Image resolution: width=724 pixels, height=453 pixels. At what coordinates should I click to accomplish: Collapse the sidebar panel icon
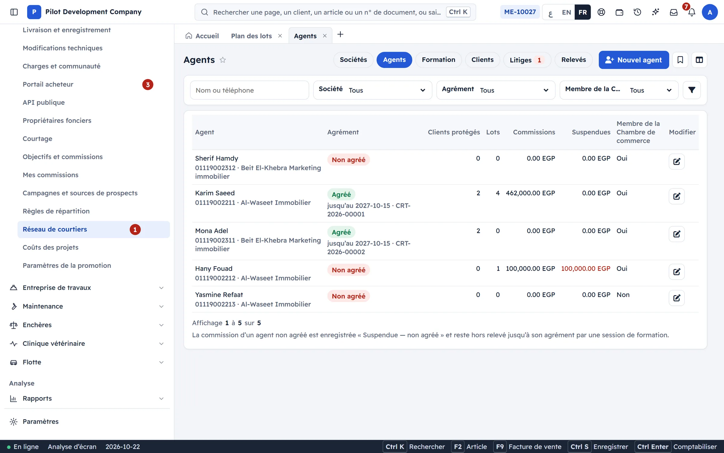14,12
